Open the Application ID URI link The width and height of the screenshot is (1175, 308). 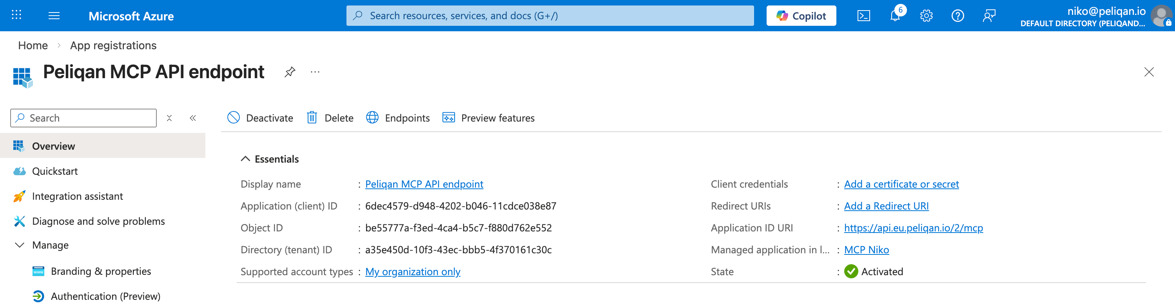[x=913, y=228]
